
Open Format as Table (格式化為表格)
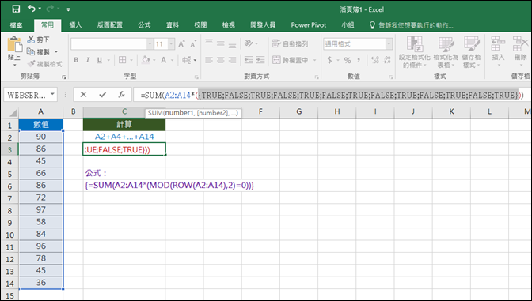(446, 52)
